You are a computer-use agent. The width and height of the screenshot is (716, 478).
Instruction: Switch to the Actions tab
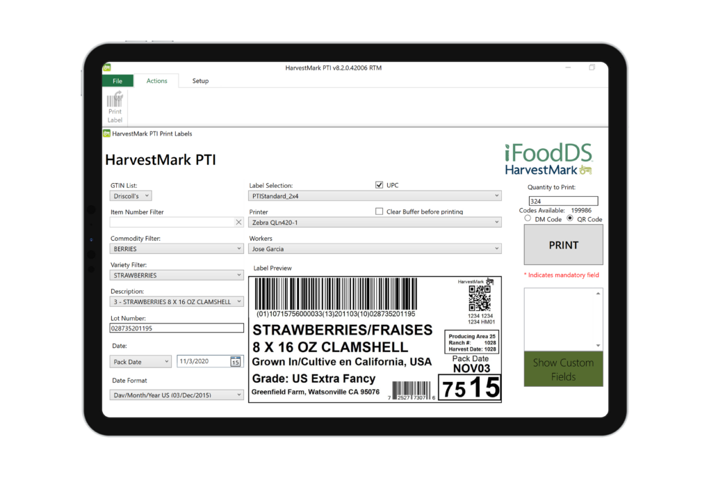tap(156, 81)
